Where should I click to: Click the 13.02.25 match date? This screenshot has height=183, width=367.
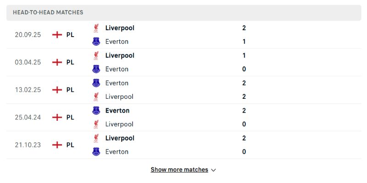(28, 90)
